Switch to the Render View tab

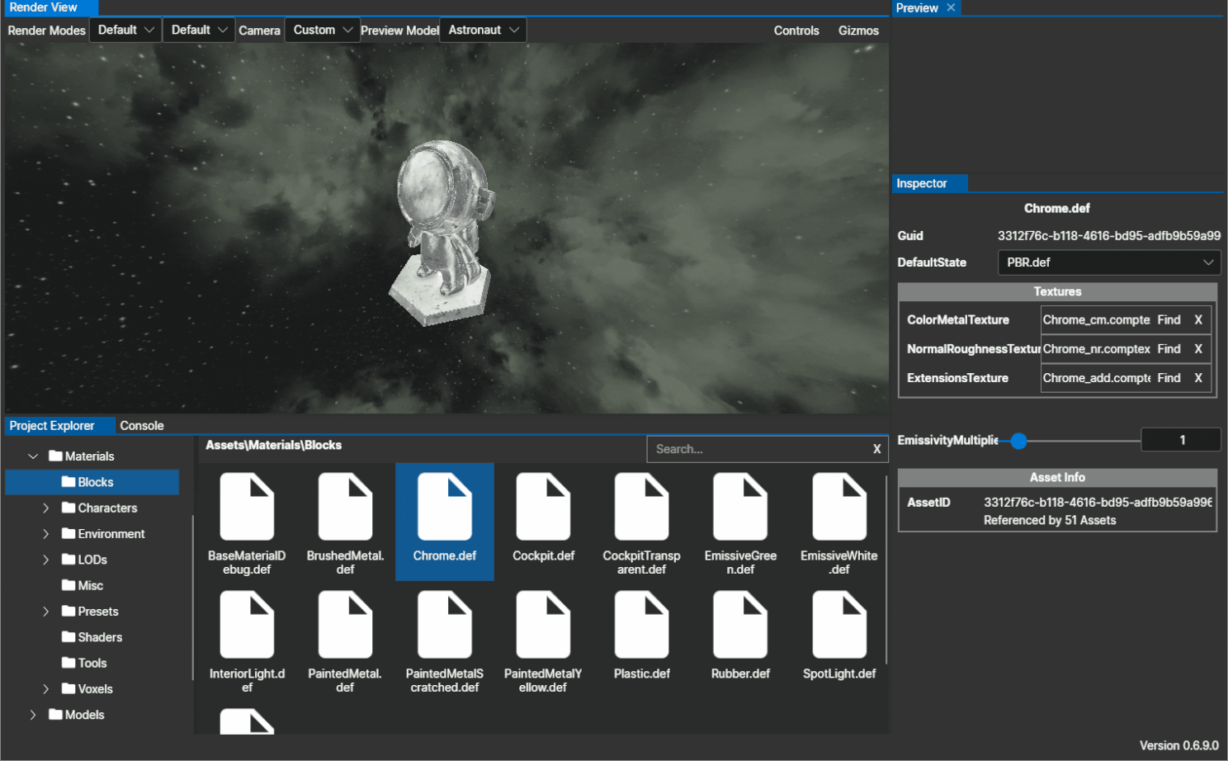coord(50,7)
